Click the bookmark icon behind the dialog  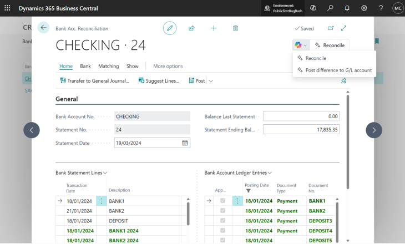pos(377,41)
